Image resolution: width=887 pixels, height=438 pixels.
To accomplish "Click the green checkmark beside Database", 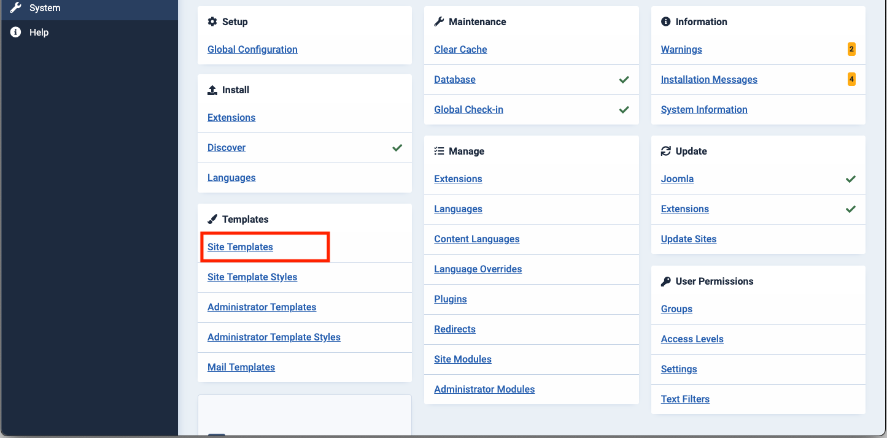I will pos(624,80).
